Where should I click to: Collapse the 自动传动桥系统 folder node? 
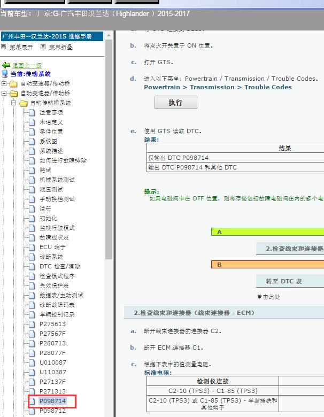pos(13,103)
